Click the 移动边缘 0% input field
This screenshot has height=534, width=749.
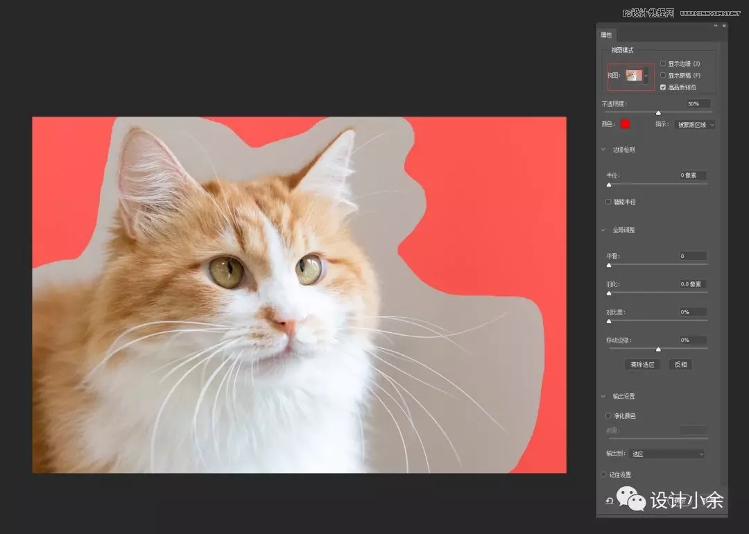click(693, 340)
